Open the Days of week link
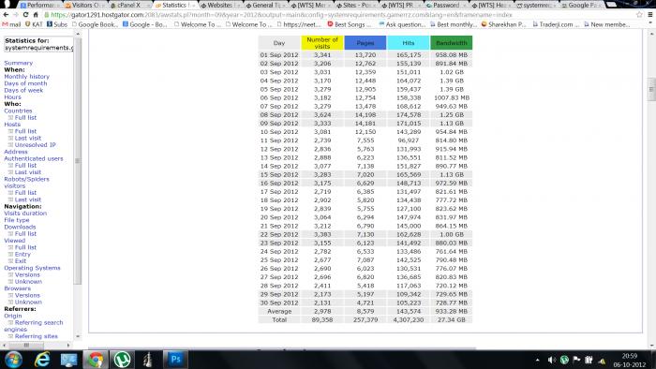This screenshot has width=656, height=369. tap(23, 90)
